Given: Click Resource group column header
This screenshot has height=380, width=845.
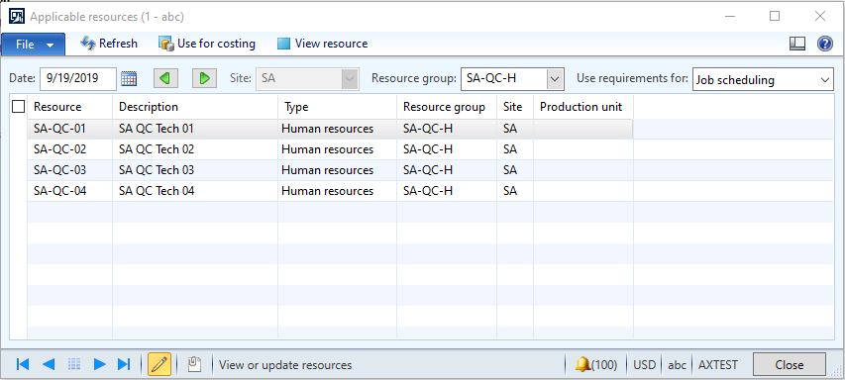Looking at the screenshot, I should pos(447,107).
